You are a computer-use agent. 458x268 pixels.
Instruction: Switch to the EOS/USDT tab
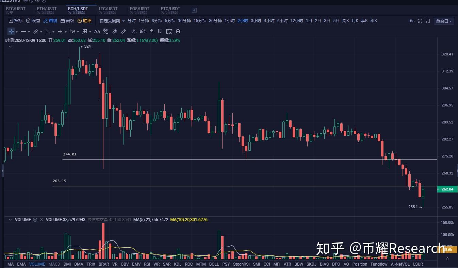(140, 10)
